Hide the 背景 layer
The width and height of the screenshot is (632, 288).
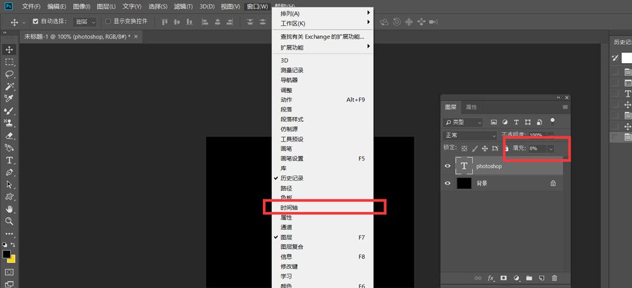point(447,183)
